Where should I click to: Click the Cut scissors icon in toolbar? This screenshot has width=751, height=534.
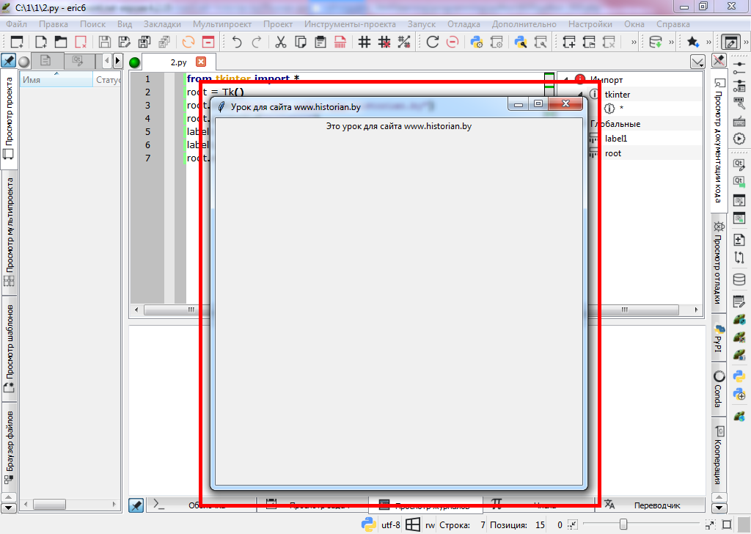280,42
